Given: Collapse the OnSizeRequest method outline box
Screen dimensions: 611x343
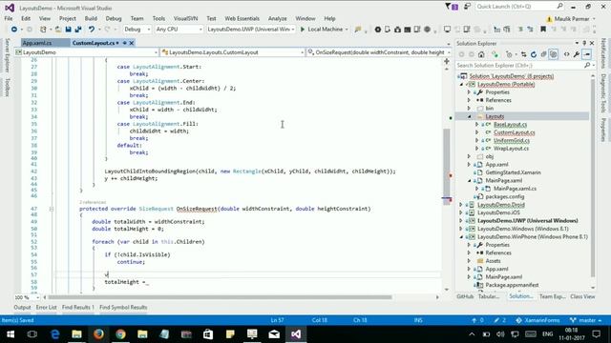Looking at the screenshot, I should tap(51, 209).
